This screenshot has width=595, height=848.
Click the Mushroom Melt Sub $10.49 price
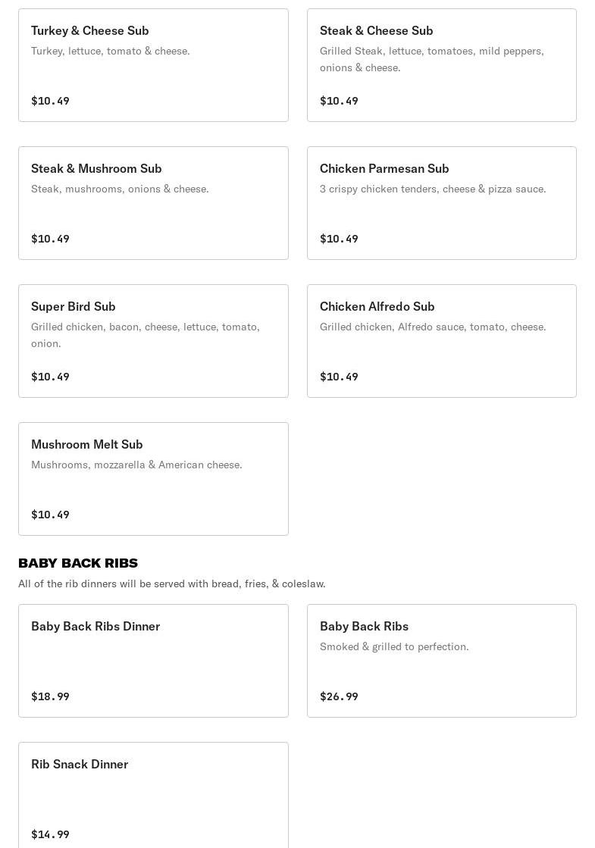coord(50,515)
